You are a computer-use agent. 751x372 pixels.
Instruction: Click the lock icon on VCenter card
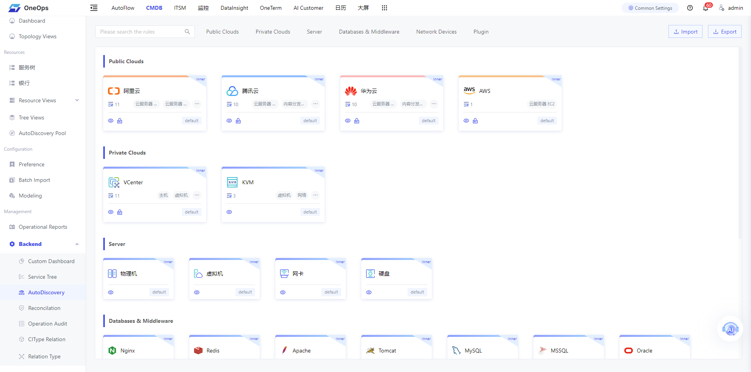coord(120,212)
